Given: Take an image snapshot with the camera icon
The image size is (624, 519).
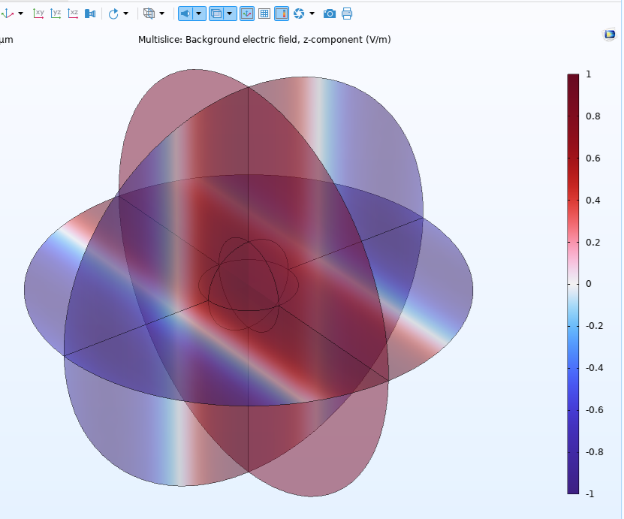Looking at the screenshot, I should pos(329,14).
